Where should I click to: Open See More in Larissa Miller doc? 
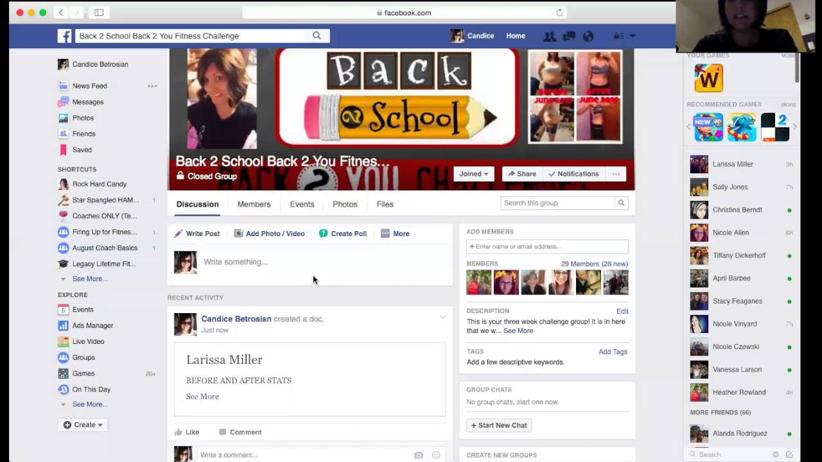[202, 397]
